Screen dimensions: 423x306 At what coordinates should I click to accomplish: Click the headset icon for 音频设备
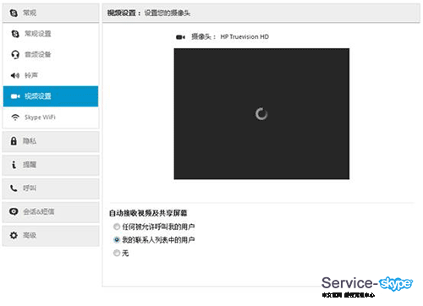pyautogui.click(x=15, y=54)
